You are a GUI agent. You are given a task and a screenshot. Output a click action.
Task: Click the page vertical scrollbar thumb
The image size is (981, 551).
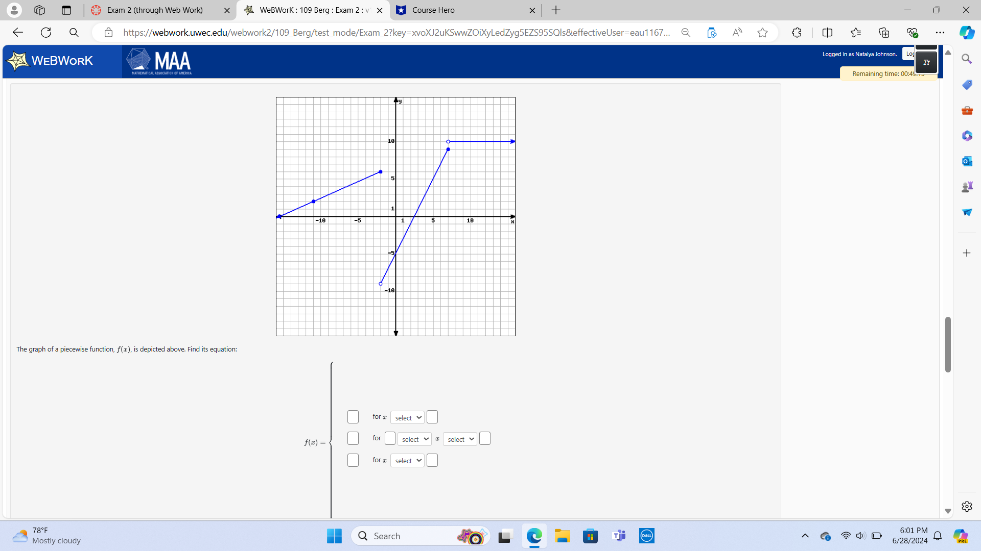948,344
